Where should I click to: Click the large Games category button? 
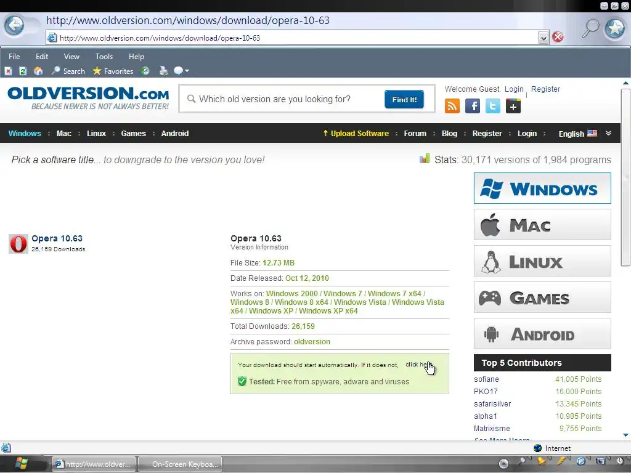[542, 297]
